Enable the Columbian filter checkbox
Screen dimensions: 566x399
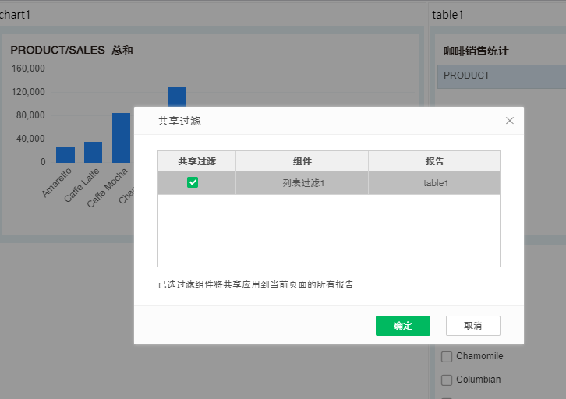click(x=447, y=380)
